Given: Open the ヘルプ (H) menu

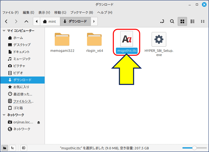Looking at the screenshot, I should coord(105,13).
